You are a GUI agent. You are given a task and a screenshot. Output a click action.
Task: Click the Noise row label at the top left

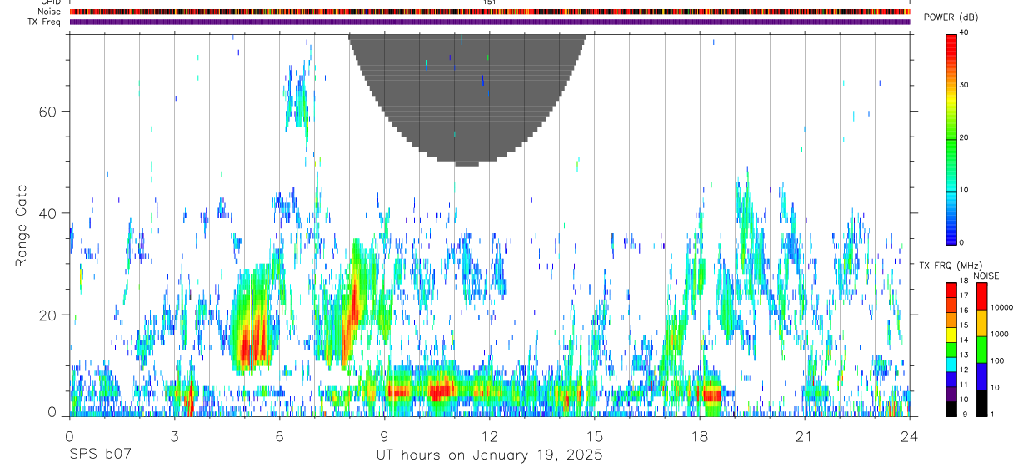point(49,12)
